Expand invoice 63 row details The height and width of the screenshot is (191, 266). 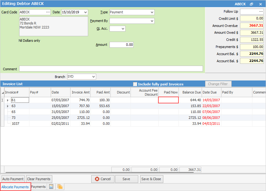click(8, 106)
